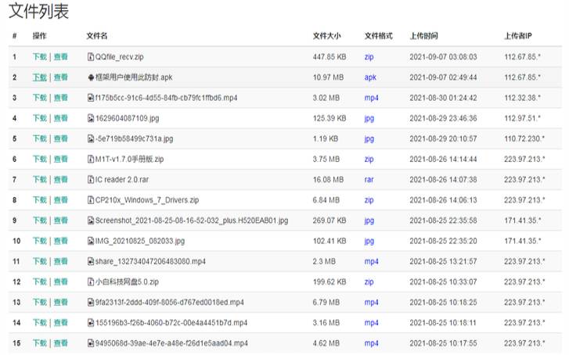The height and width of the screenshot is (355, 569).
Task: Click the video icon beside share_132734047206483080.mp4
Action: coord(91,261)
